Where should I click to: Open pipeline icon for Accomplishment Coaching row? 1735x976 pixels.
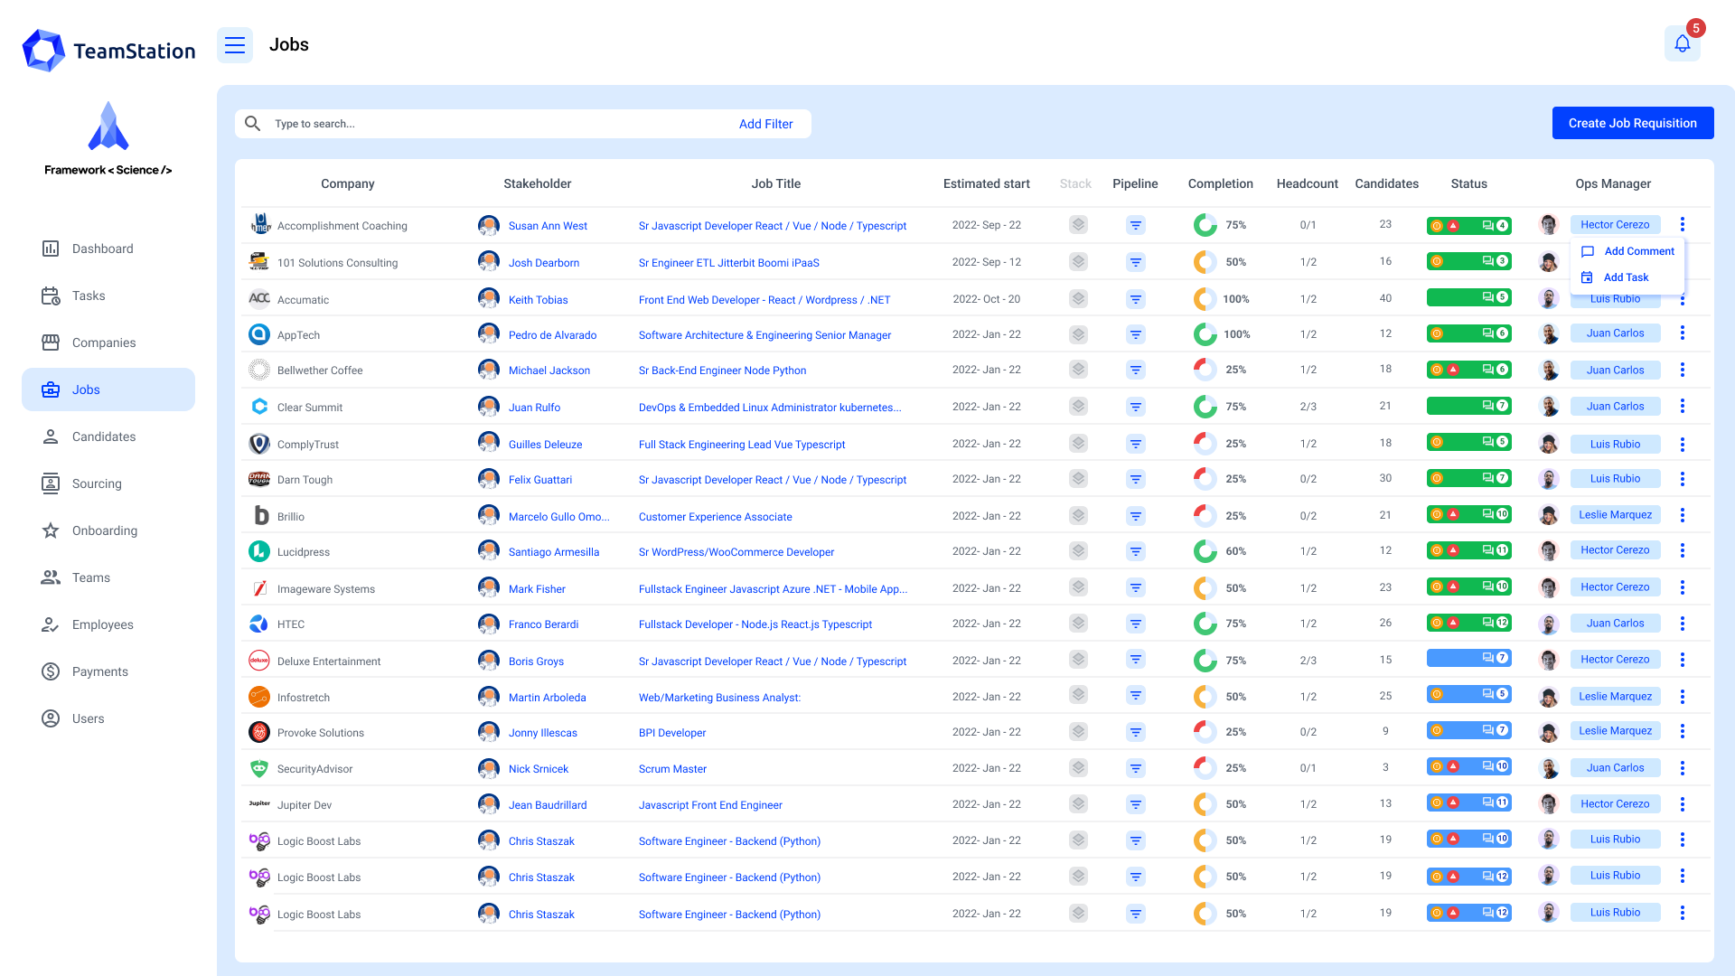(1136, 225)
